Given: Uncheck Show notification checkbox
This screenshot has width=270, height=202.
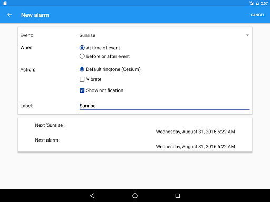Looking at the screenshot, I should pyautogui.click(x=101, y=90).
